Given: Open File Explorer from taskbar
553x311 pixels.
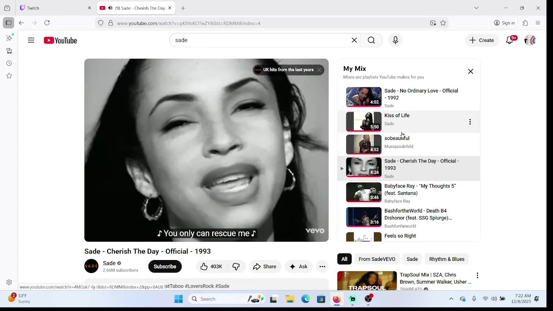Looking at the screenshot, I should click(290, 299).
